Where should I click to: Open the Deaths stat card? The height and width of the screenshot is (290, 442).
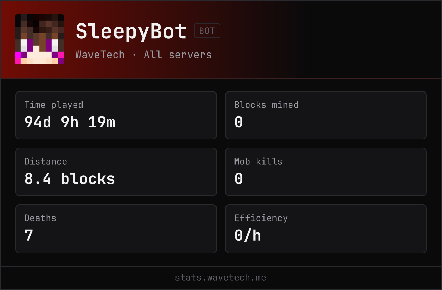click(116, 229)
